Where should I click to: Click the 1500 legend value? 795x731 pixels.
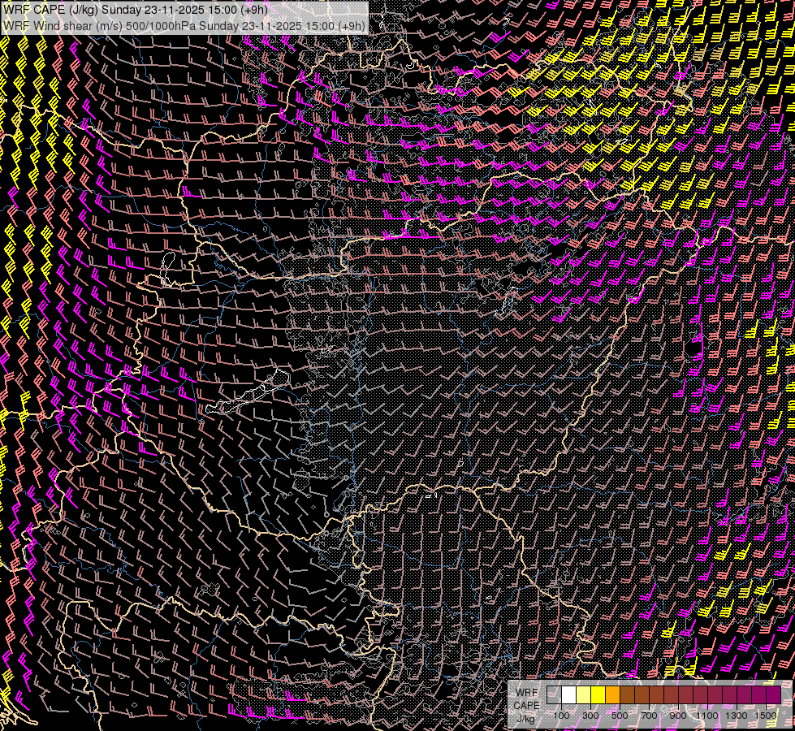click(766, 716)
